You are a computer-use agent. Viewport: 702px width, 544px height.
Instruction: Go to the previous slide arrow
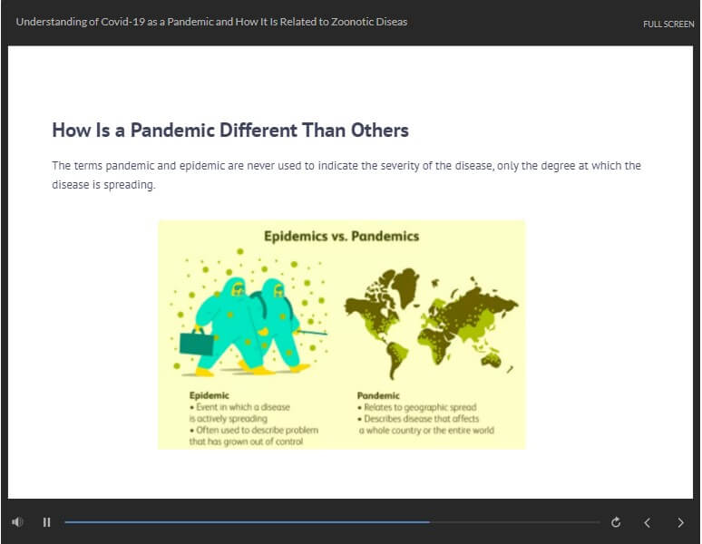point(647,522)
